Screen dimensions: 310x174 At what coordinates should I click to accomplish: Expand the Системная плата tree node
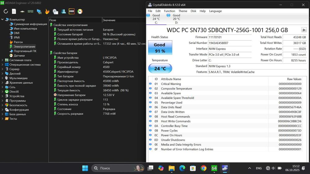coord(3,60)
